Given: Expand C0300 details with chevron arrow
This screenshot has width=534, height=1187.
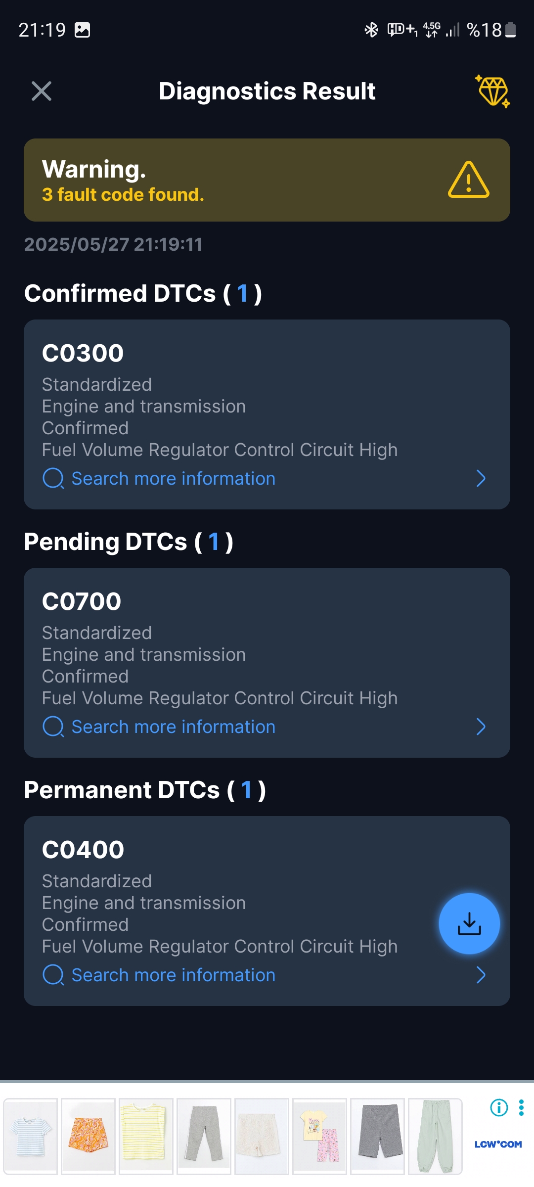Looking at the screenshot, I should click(x=481, y=478).
